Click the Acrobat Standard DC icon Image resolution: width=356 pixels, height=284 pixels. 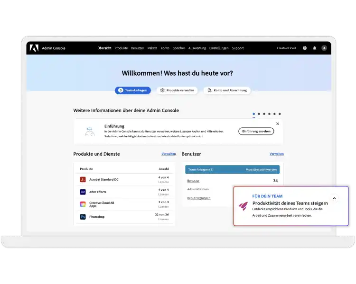83,179
